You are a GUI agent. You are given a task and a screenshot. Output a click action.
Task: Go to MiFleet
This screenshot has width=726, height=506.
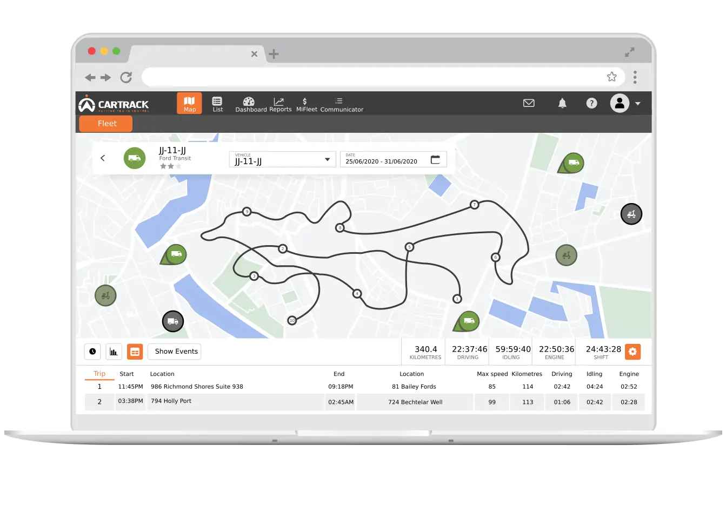[307, 105]
